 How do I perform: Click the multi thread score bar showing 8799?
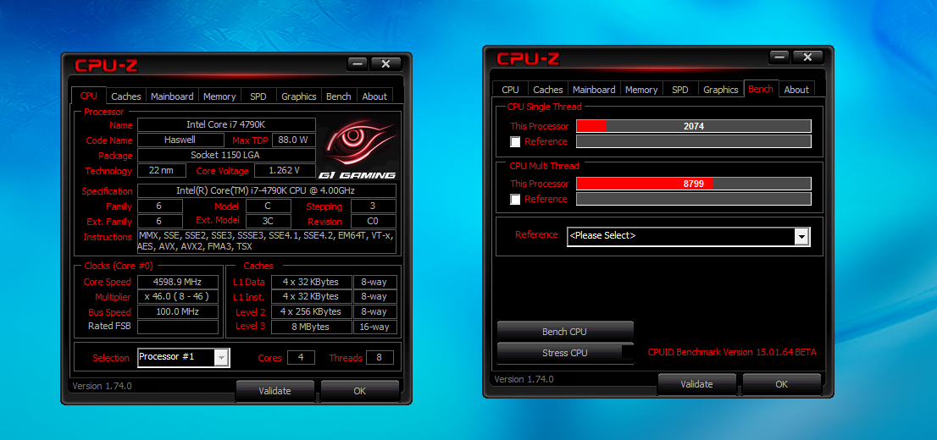pos(694,184)
